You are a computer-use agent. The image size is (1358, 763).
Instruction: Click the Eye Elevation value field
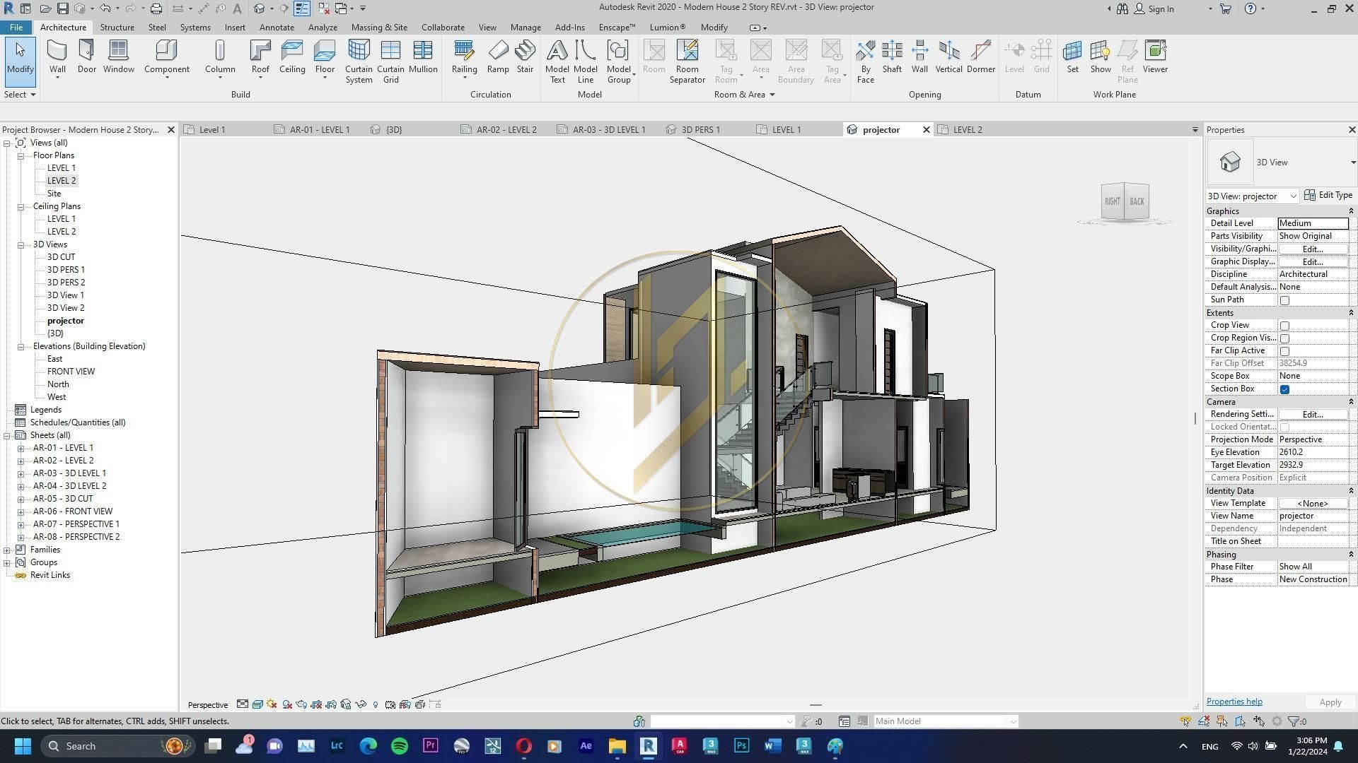[x=1313, y=453]
